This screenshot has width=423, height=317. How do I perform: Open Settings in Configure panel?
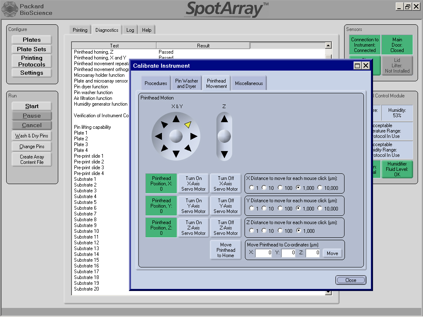point(31,73)
